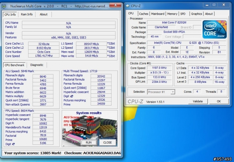
Task: Open the Caches tab in CPU-Z
Action: click(x=144, y=14)
